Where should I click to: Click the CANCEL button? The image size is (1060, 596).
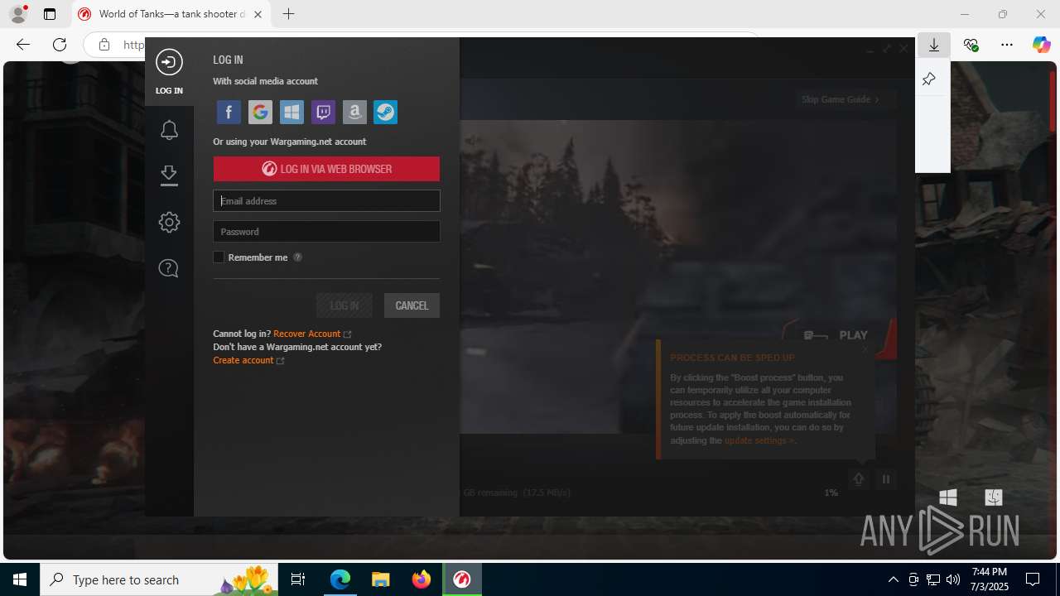(x=412, y=305)
